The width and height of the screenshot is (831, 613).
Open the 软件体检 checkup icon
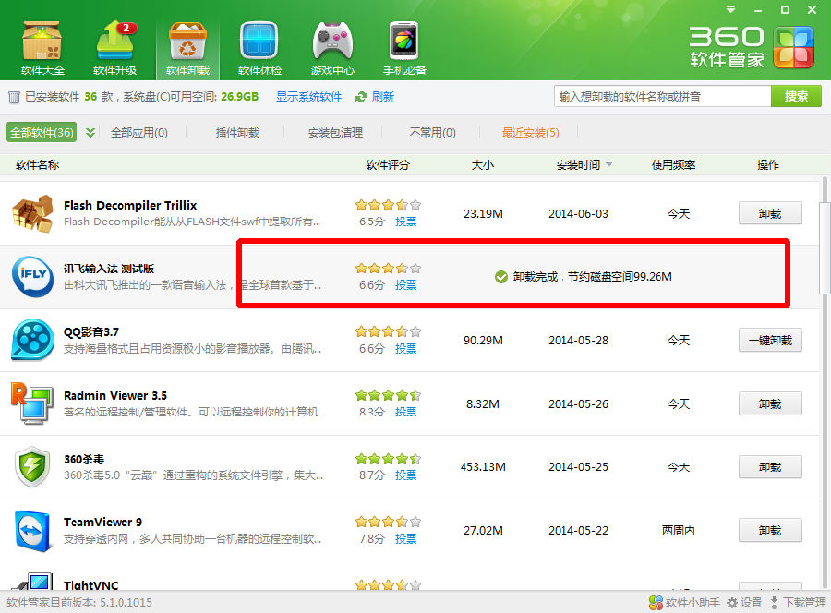tap(259, 48)
